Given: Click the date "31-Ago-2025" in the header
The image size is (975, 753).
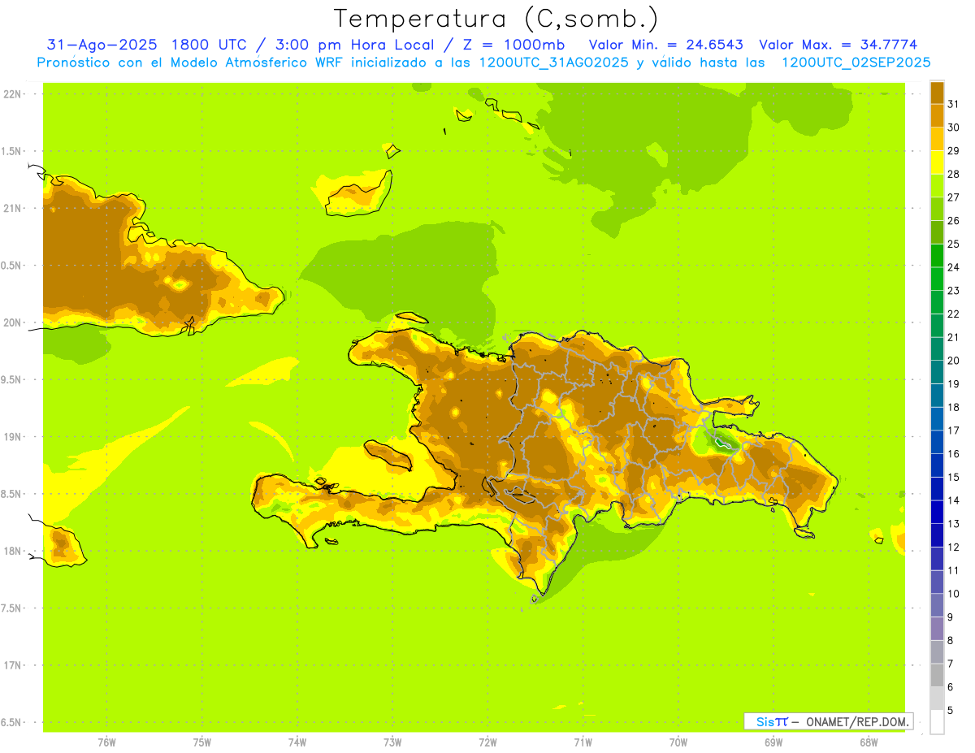Looking at the screenshot, I should (102, 45).
